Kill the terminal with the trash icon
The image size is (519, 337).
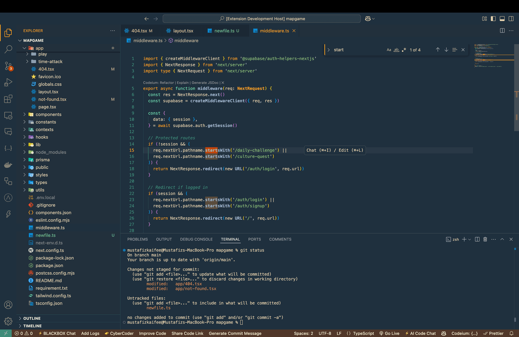pyautogui.click(x=485, y=239)
